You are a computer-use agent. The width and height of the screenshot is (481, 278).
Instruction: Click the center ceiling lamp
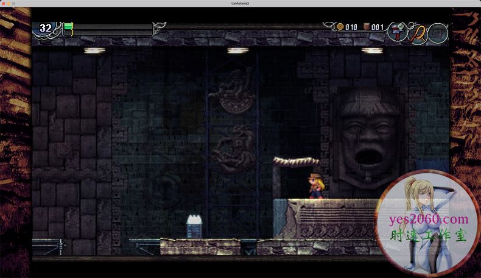pyautogui.click(x=238, y=51)
